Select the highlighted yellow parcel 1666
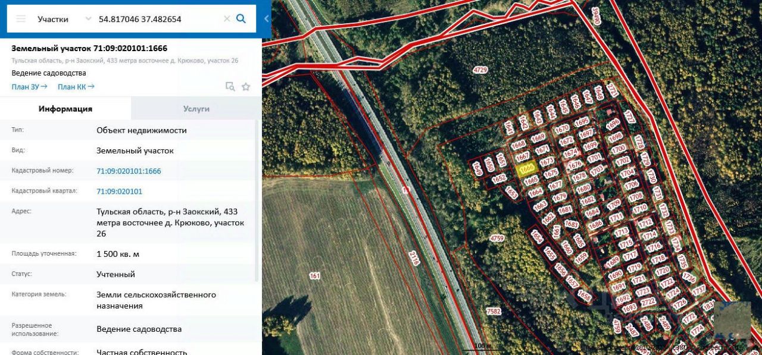The height and width of the screenshot is (355, 762). point(527,169)
